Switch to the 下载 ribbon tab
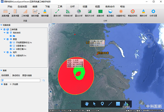 pos(47,7)
